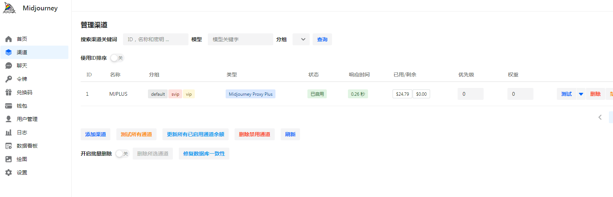This screenshot has width=613, height=197.
Task: Click the 已启用 status tag
Action: pos(317,94)
